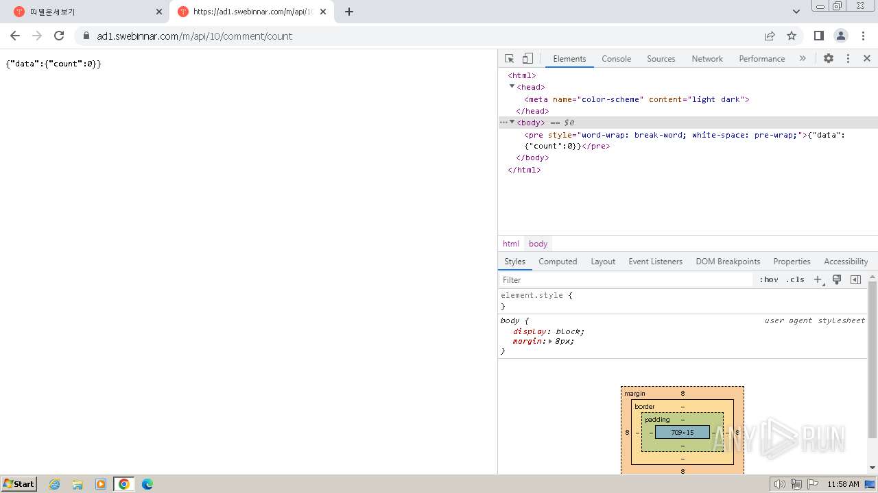
Task: Show more DevTools tabs chevron
Action: point(803,59)
